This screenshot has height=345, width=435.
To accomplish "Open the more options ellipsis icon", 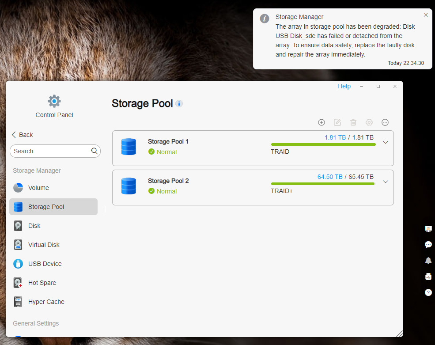I will point(385,122).
